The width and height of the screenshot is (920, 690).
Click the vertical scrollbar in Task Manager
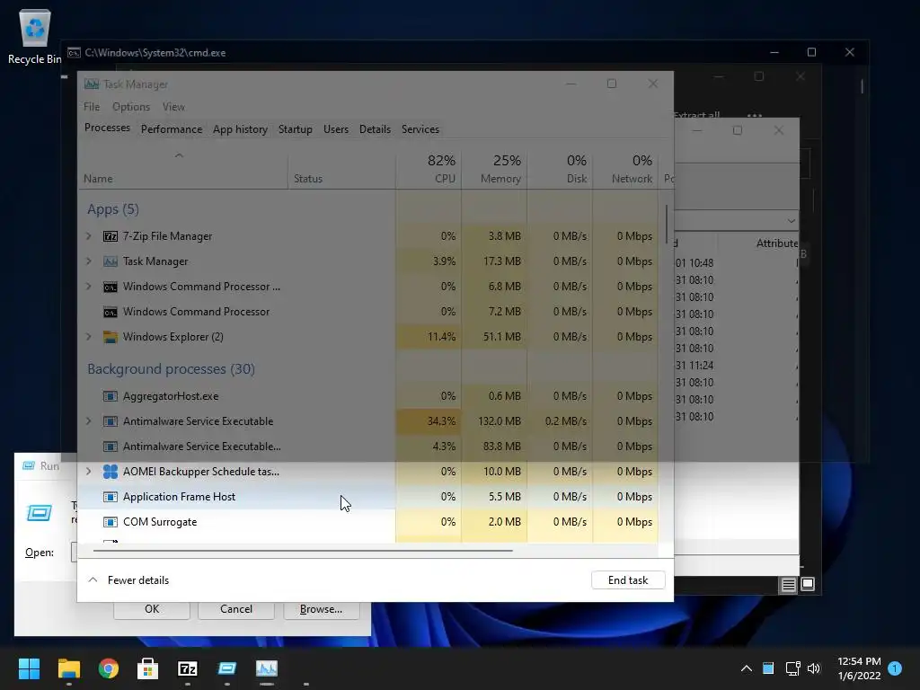pyautogui.click(x=667, y=225)
